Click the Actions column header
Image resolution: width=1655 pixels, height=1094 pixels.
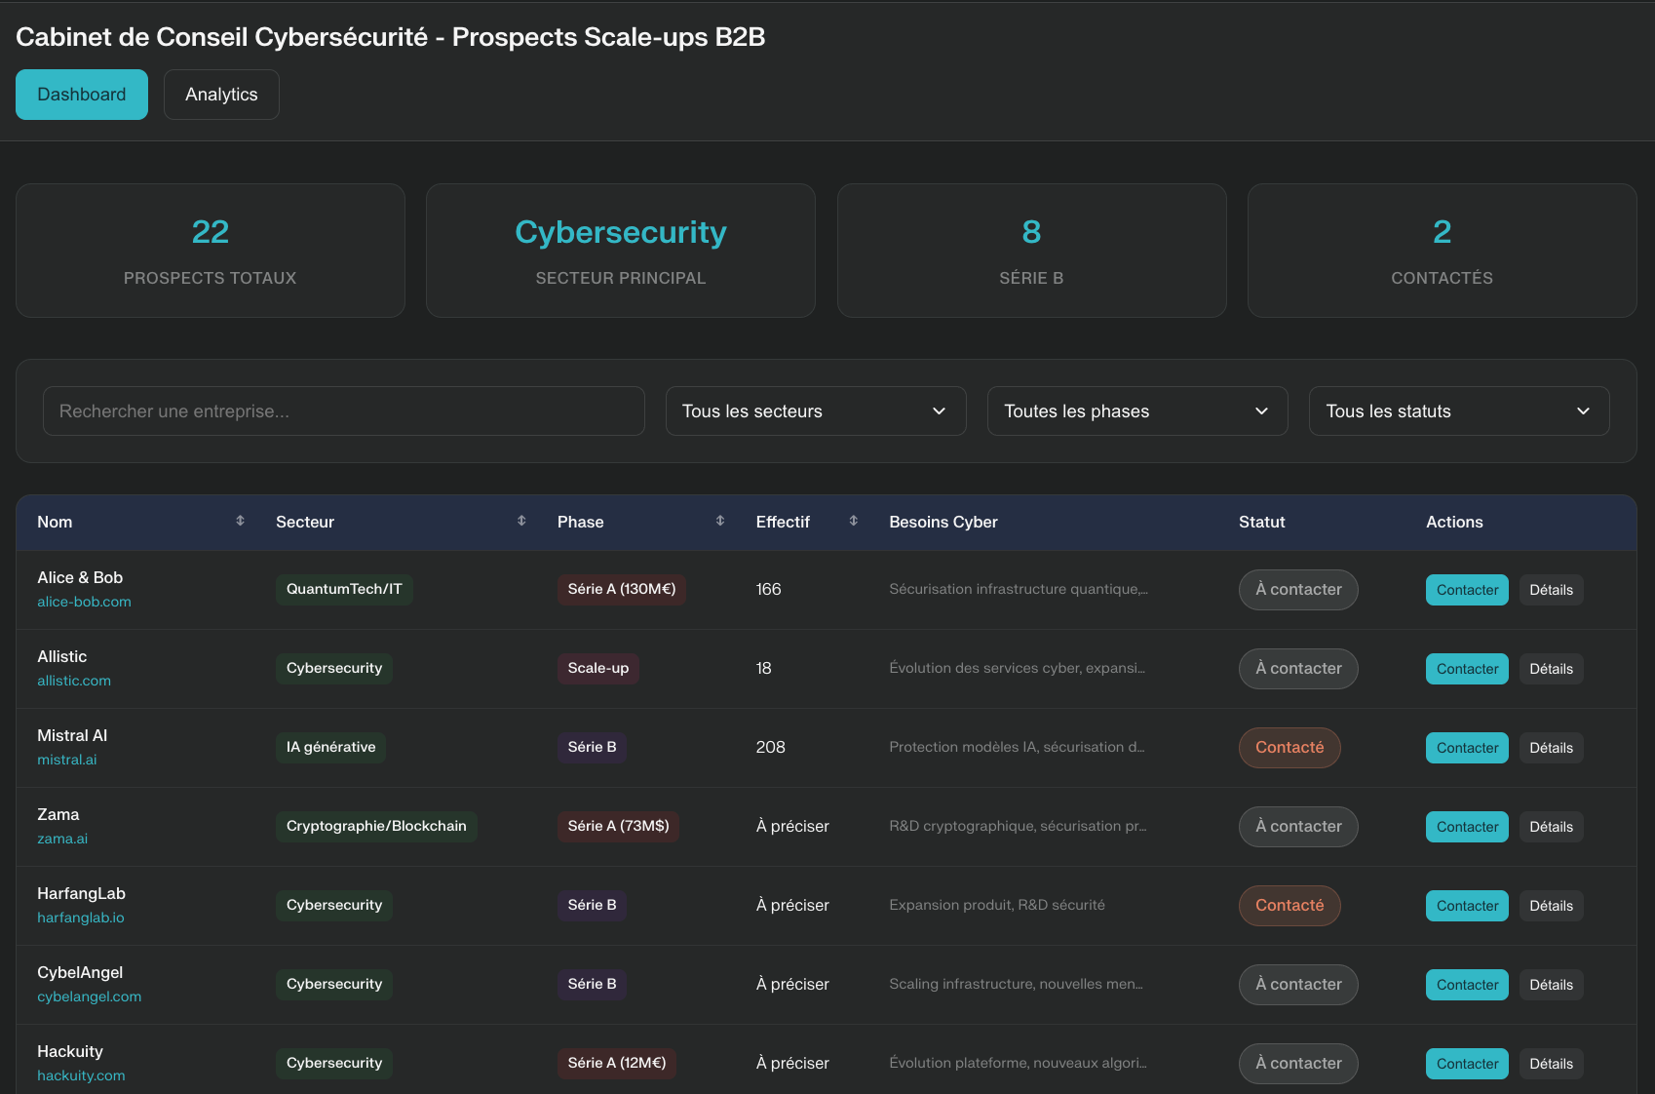1454,523
